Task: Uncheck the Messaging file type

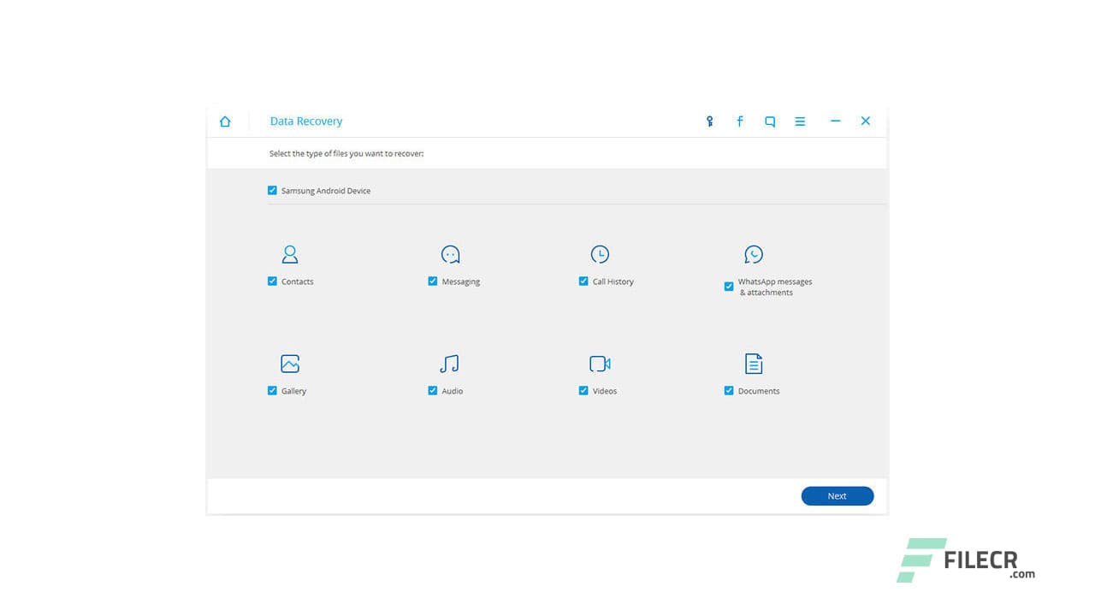Action: pos(433,281)
